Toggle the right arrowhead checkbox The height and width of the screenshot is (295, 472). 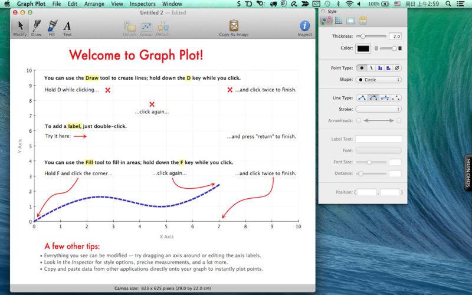point(399,121)
